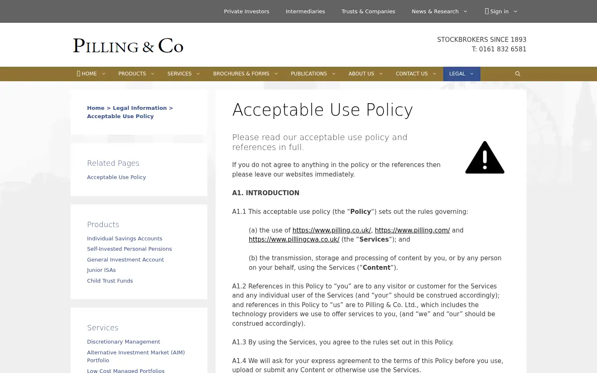The image size is (597, 373).
Task: Open Self-Invested Personal Pensions link
Action: [x=129, y=249]
